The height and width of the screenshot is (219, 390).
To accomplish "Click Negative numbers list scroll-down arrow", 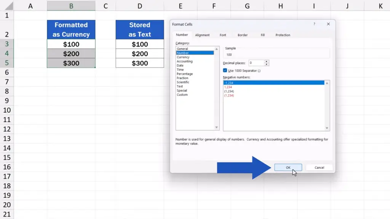I will 327,128.
